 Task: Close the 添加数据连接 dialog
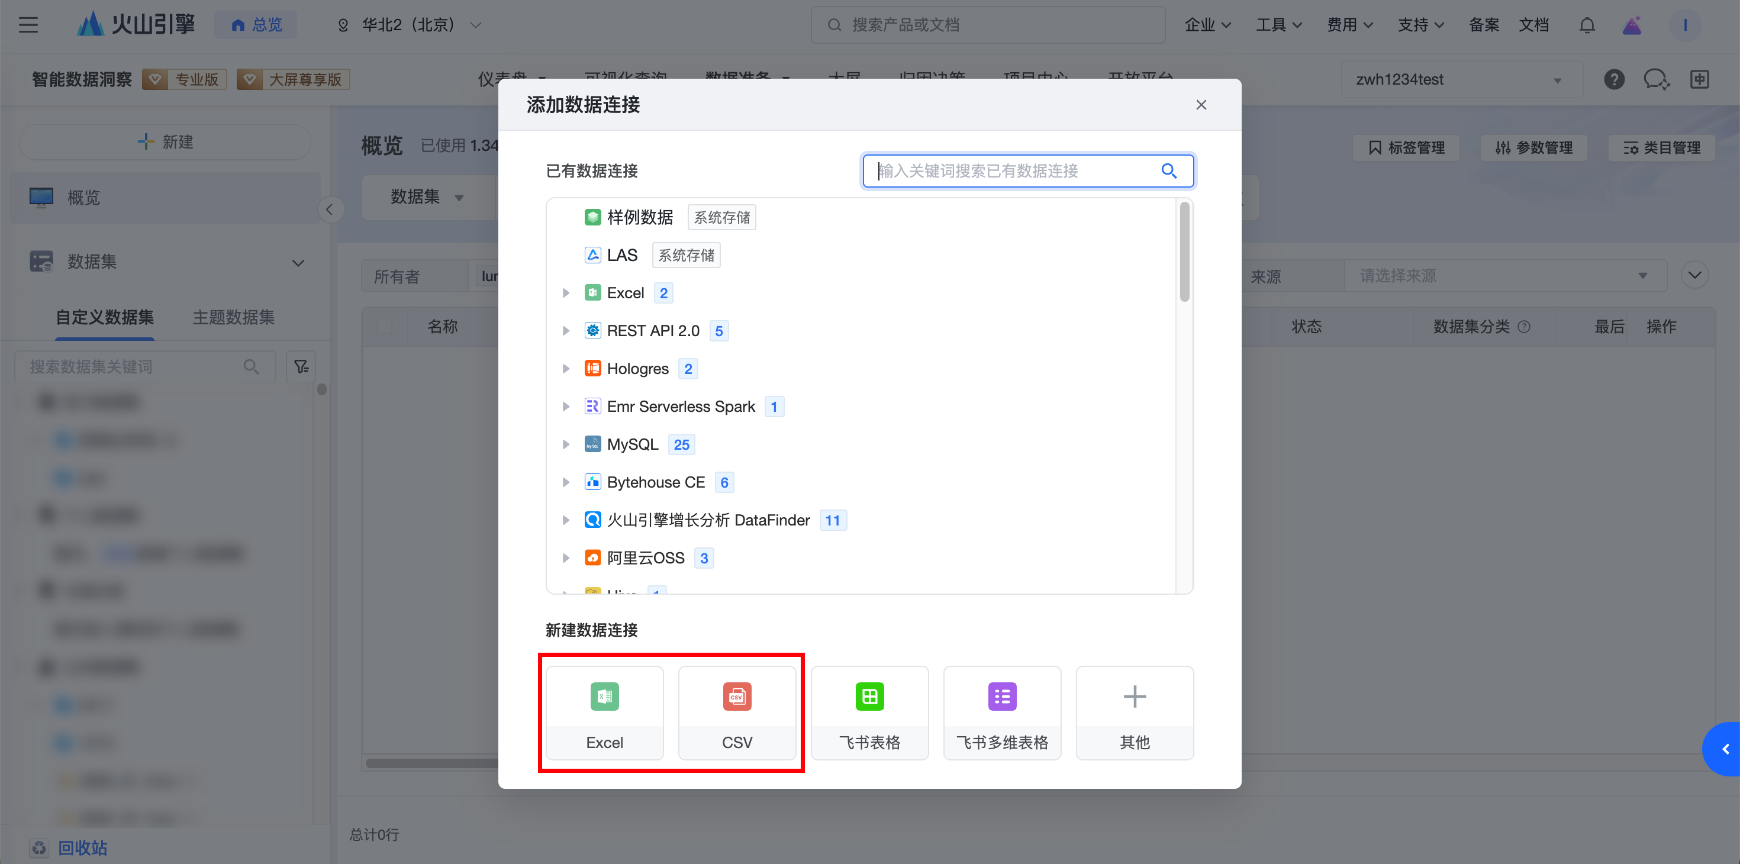[1200, 105]
